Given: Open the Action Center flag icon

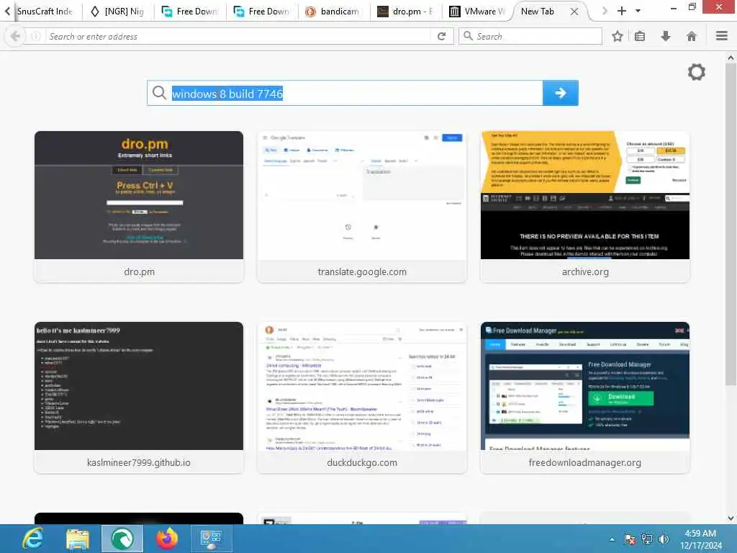Looking at the screenshot, I should 629,539.
